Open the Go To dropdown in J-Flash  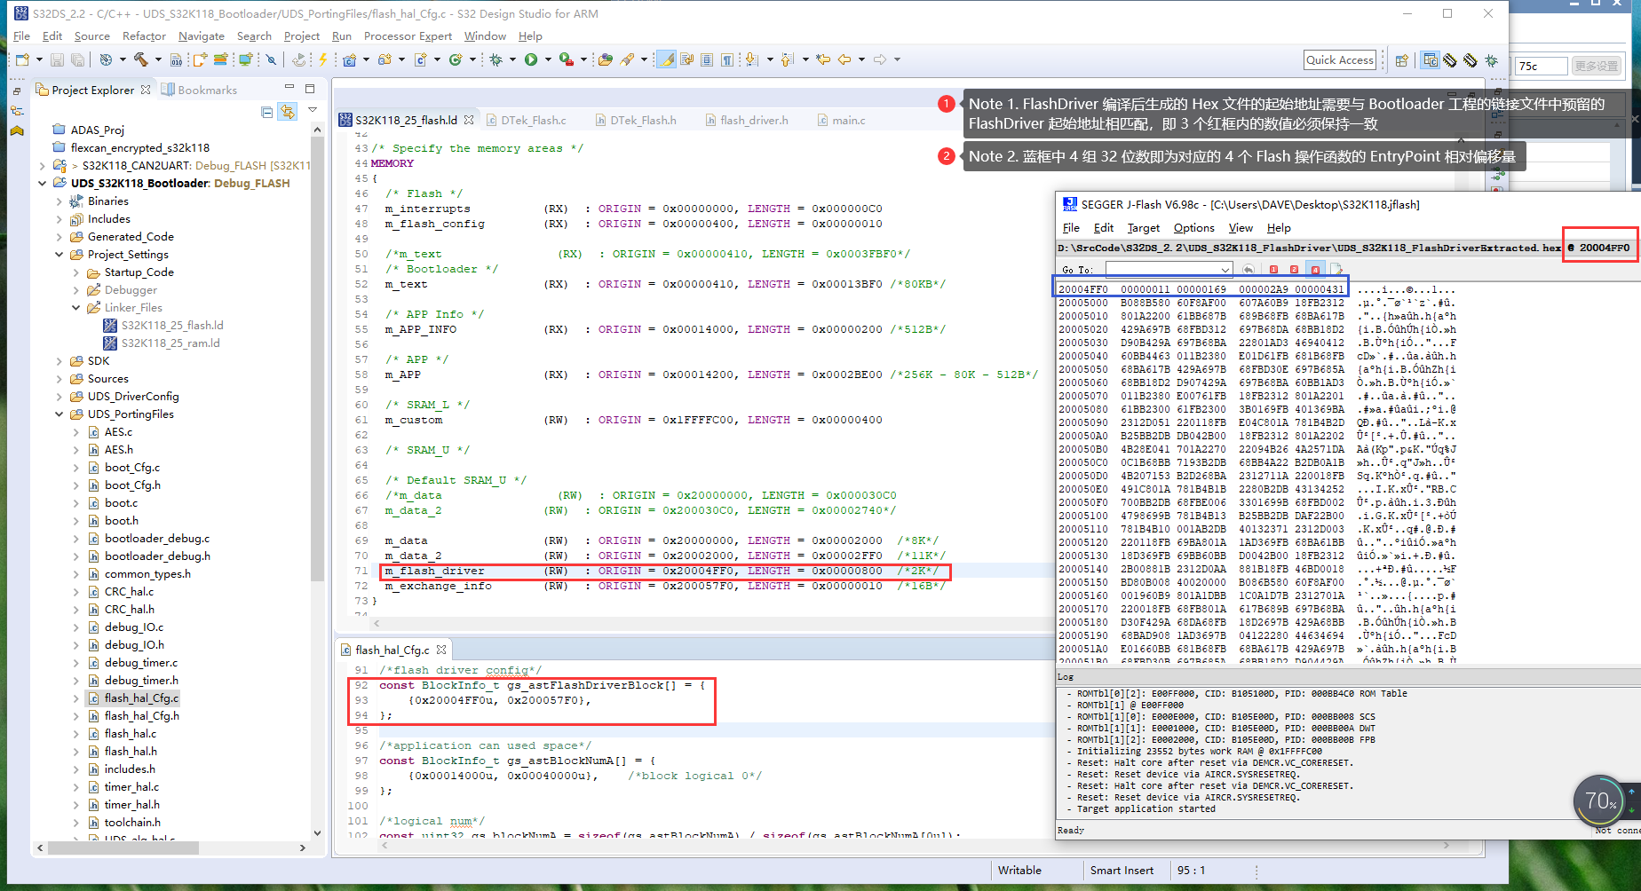(x=1225, y=270)
